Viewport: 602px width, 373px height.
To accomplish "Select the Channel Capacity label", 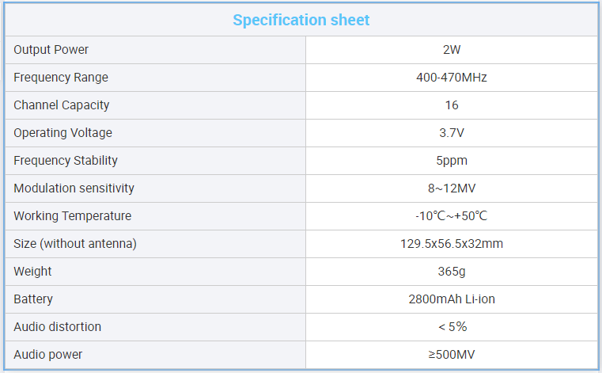I will click(62, 105).
